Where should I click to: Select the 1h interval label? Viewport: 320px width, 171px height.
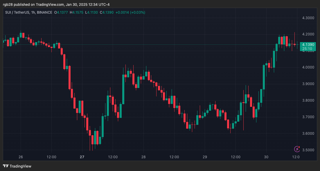(x=33, y=12)
